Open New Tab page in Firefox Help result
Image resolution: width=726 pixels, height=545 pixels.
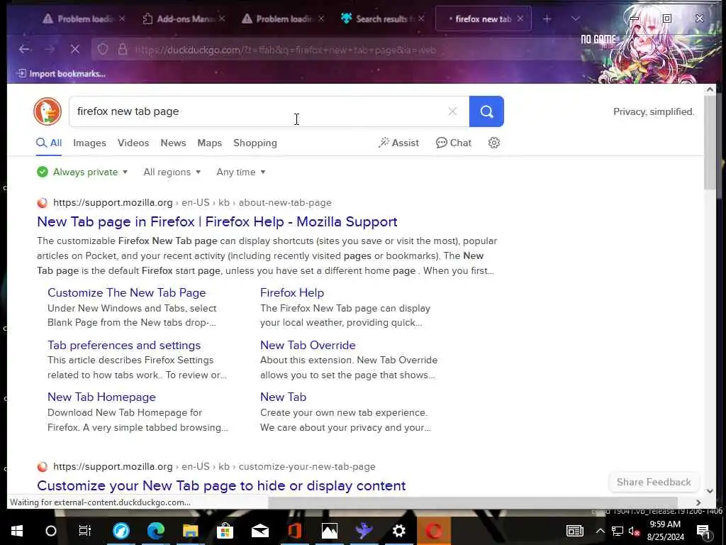coord(217,221)
